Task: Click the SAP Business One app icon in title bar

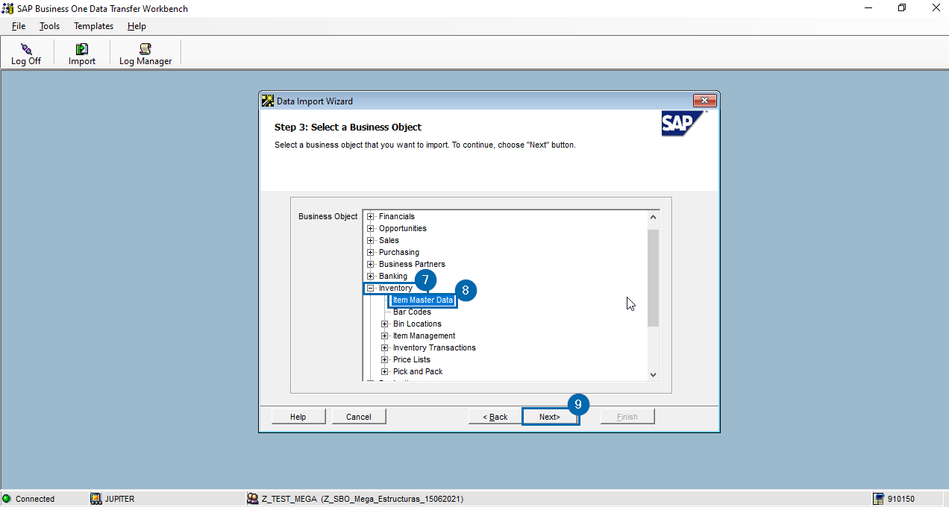Action: (7, 9)
